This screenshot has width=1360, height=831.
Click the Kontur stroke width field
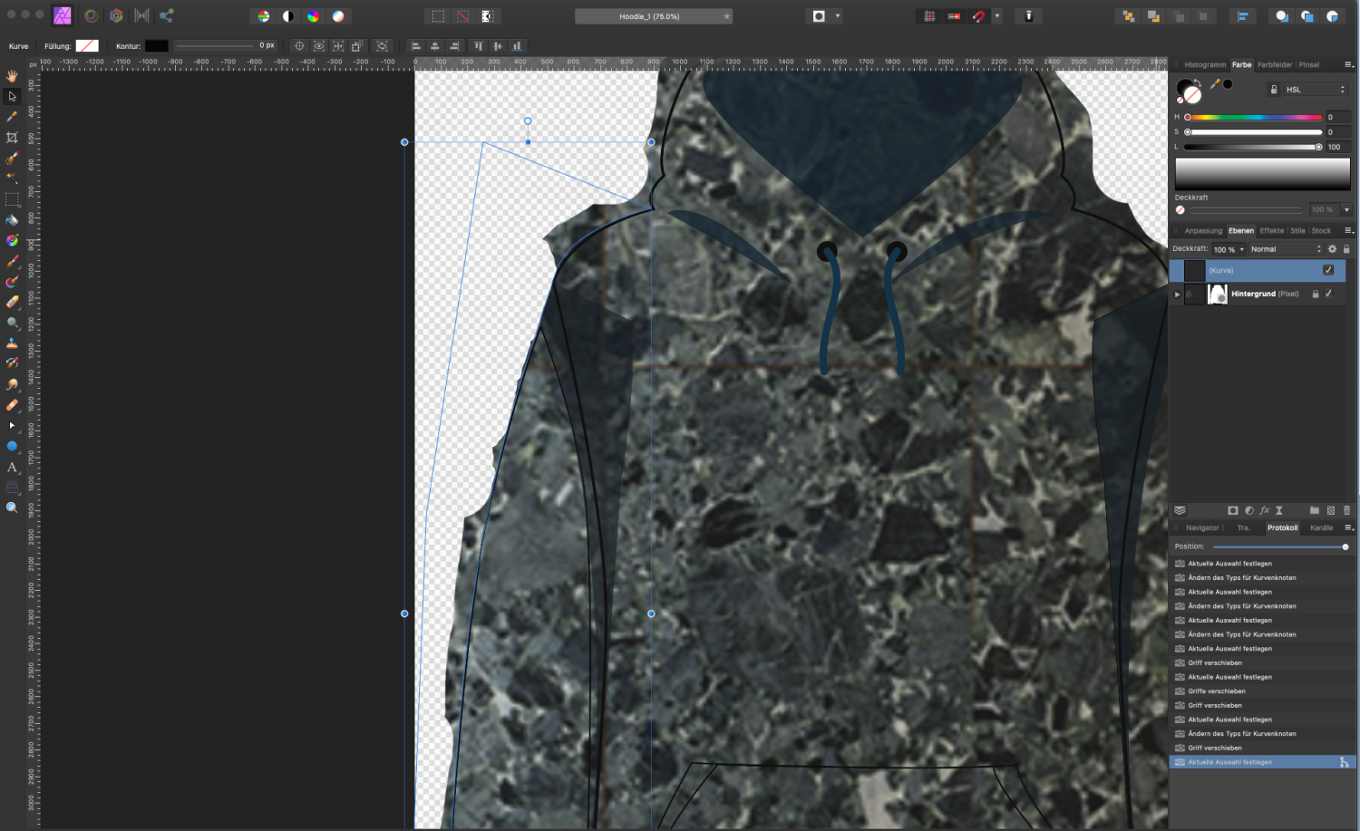coord(267,46)
